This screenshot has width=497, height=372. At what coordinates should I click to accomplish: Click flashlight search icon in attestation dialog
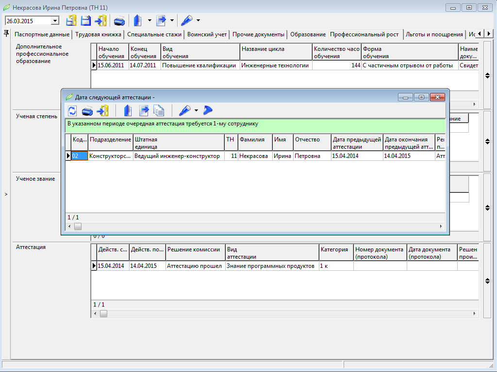coord(185,110)
